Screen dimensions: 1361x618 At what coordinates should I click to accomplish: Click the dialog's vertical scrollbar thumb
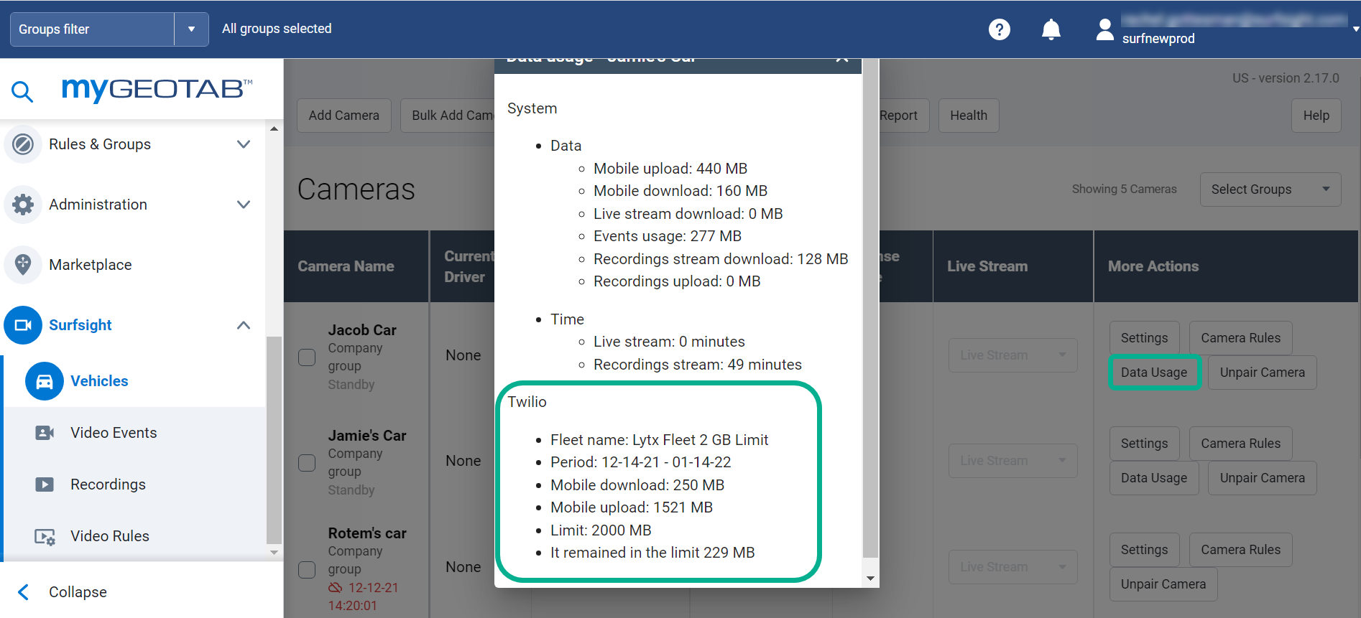870,308
